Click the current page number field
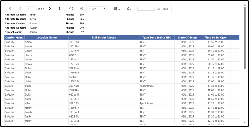The image size is (249, 127). pyautogui.click(x=32, y=9)
